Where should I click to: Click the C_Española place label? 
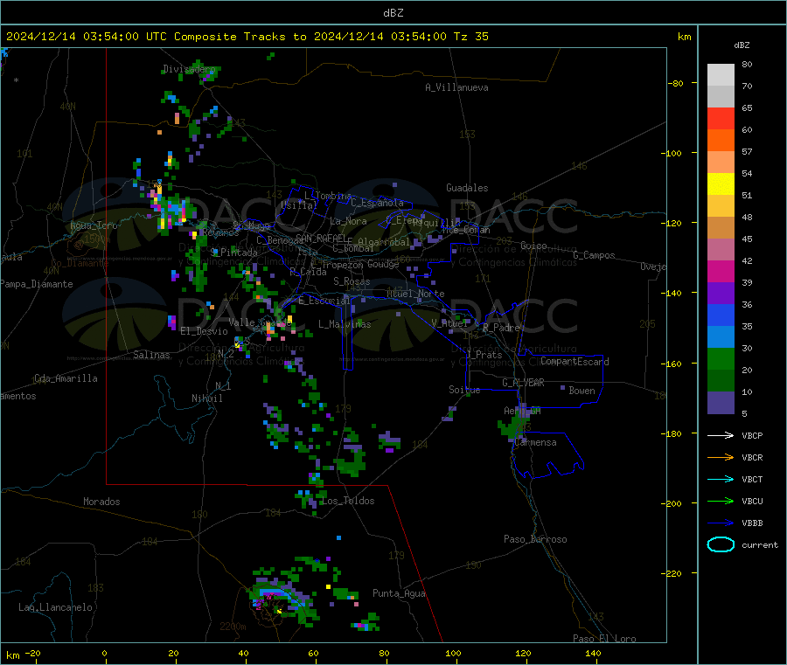pos(377,203)
